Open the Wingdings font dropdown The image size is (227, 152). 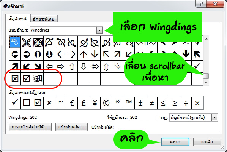pos(99,30)
